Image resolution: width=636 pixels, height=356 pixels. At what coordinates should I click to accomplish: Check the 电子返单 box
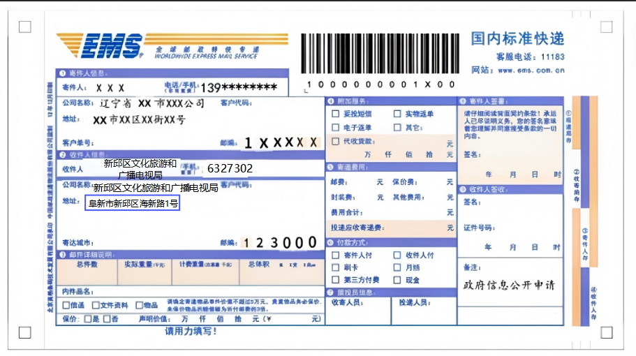(x=335, y=127)
